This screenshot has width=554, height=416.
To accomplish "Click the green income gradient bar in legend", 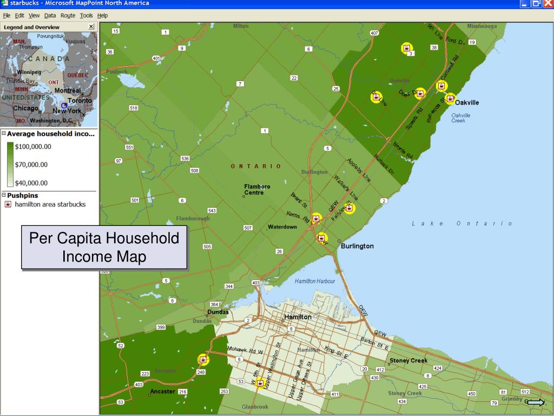I will tap(10, 165).
